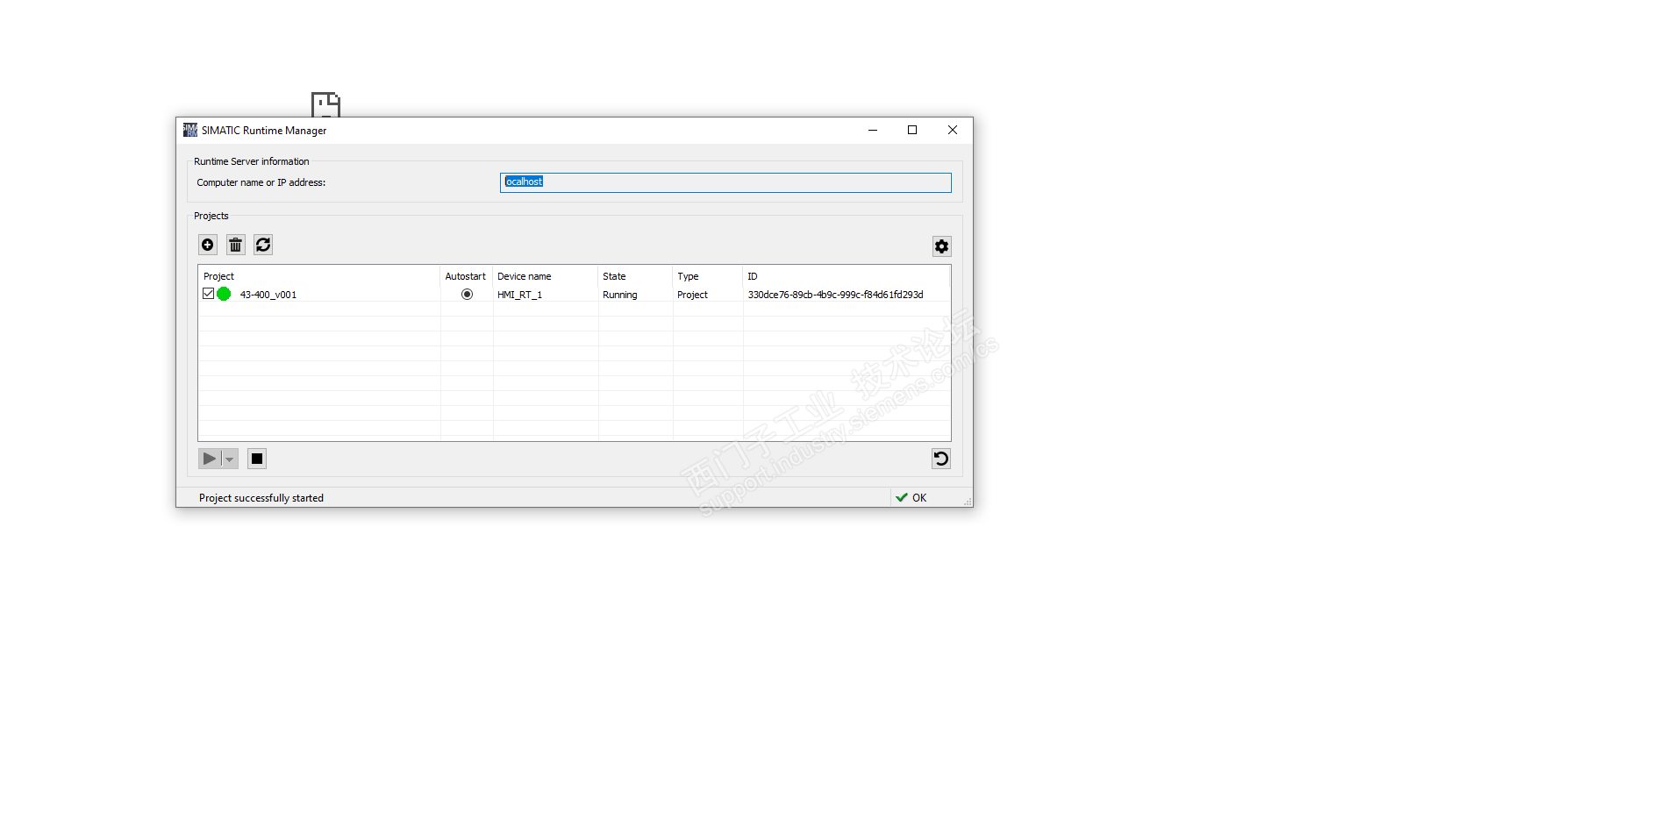Select the 43-400_v001 project name
The height and width of the screenshot is (826, 1679).
click(268, 295)
